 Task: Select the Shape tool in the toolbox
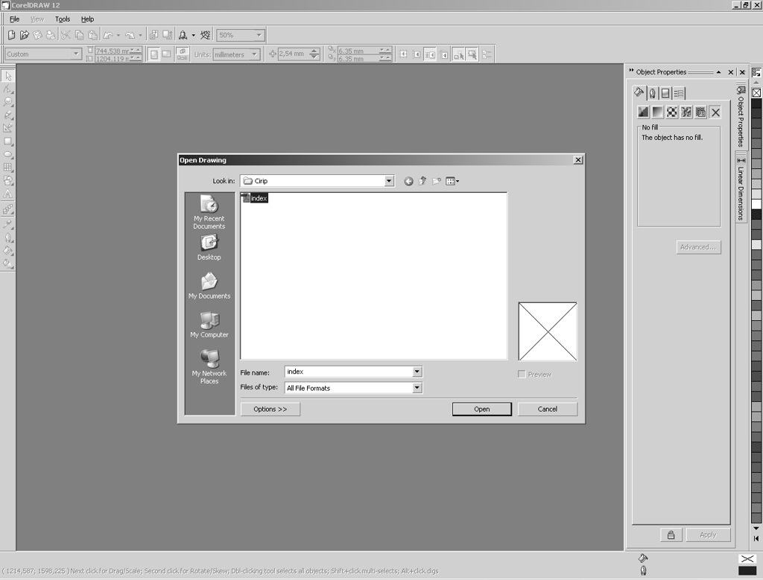[x=7, y=89]
